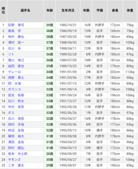
Task: Sort by 生年月日 column header
Action: [x=68, y=10]
